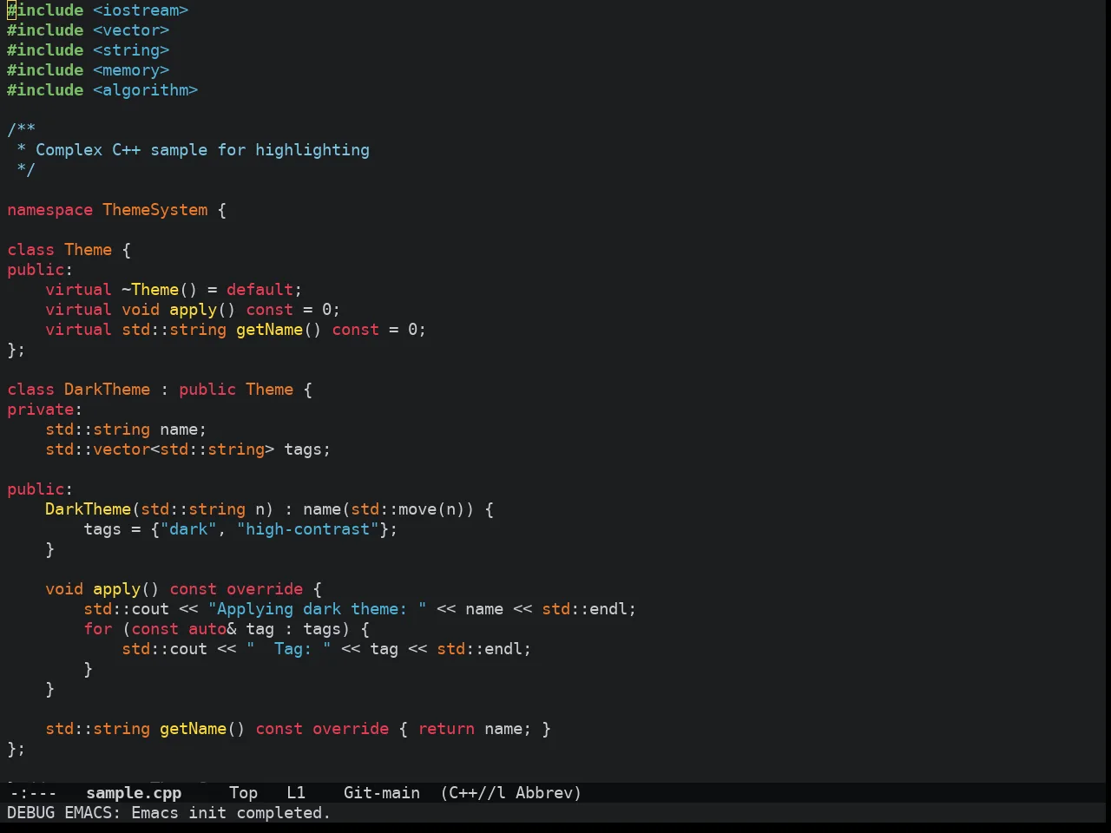Click 'std::move(n)' in constructor initializer
This screenshot has height=833, width=1111.
408,509
